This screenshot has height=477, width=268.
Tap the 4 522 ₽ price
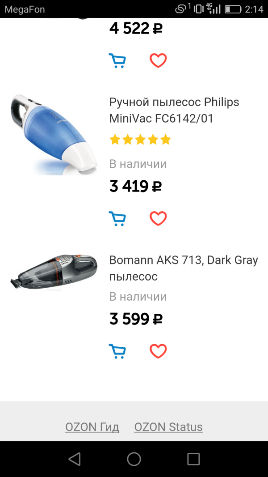(136, 29)
